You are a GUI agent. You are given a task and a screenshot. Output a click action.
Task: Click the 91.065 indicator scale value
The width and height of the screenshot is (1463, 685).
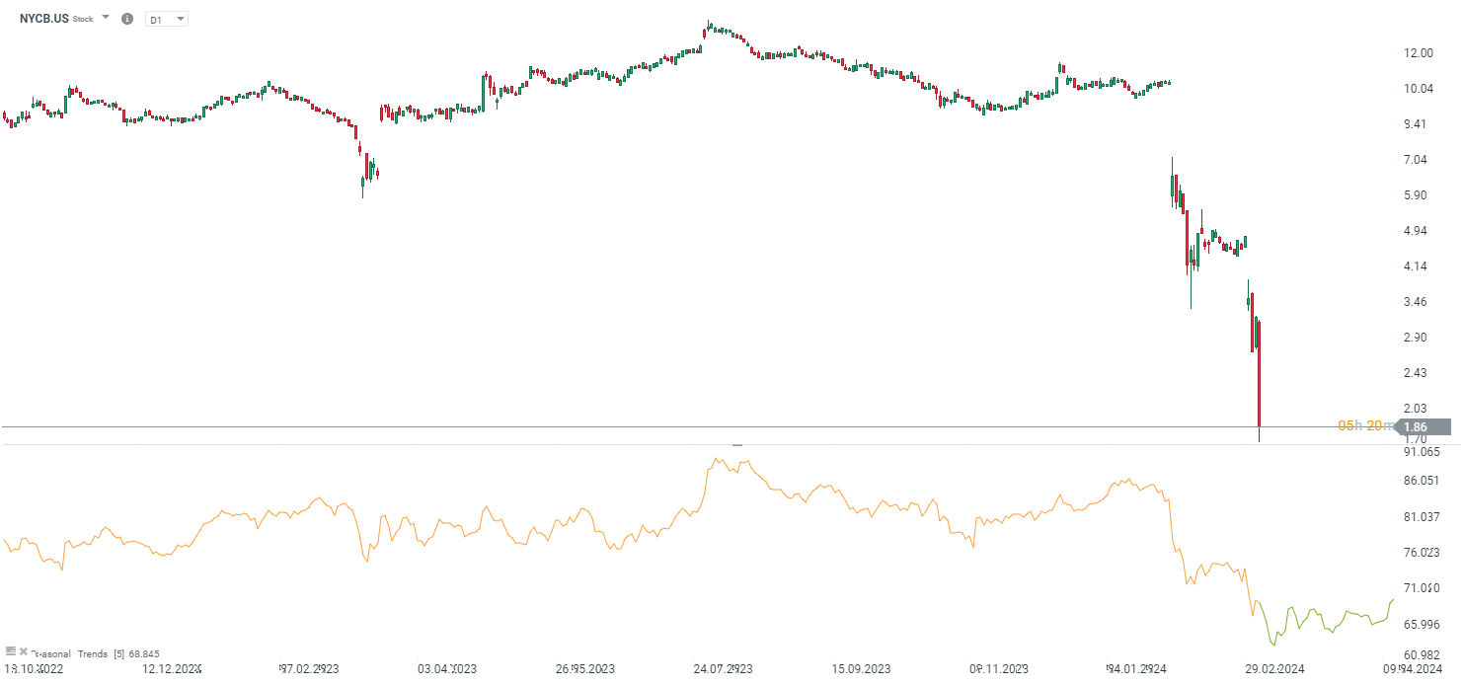(x=1422, y=452)
